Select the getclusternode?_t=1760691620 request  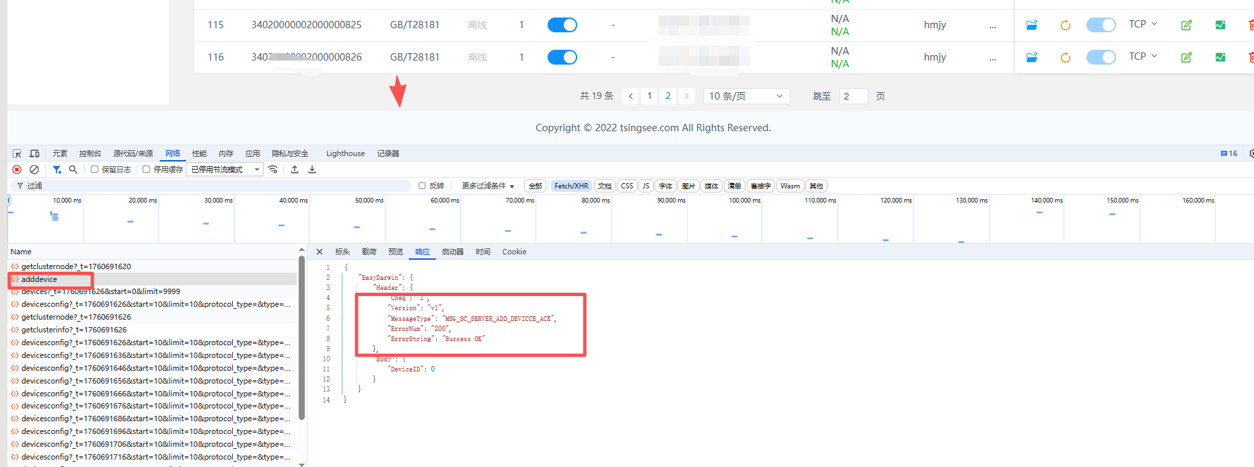click(152, 266)
